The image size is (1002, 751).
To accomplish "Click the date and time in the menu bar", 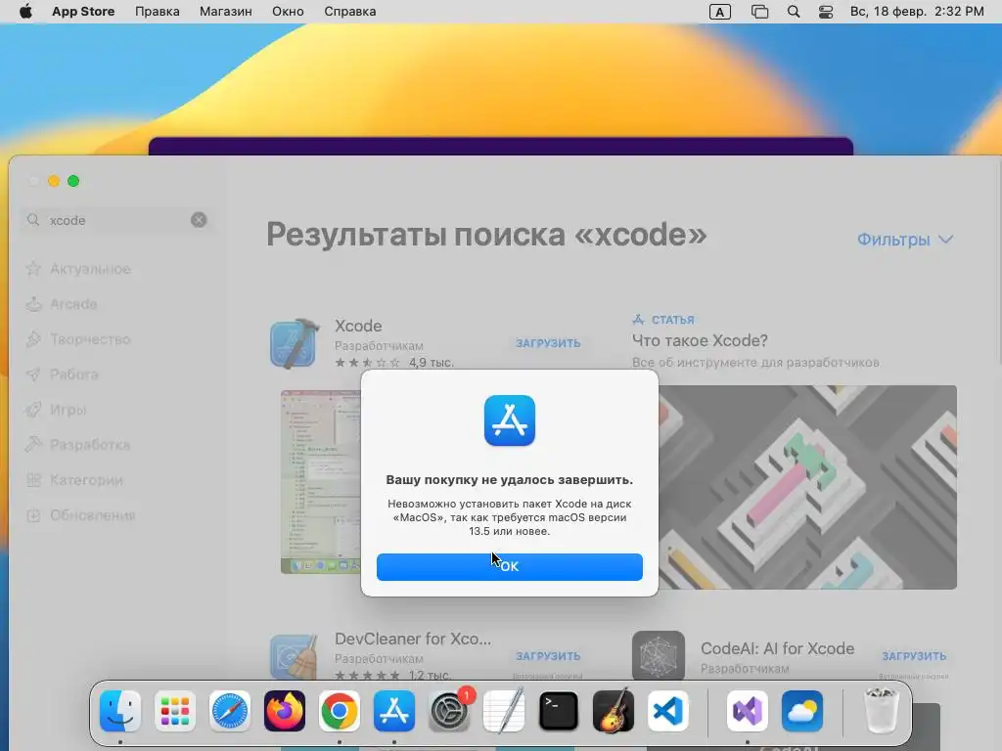I will point(916,12).
